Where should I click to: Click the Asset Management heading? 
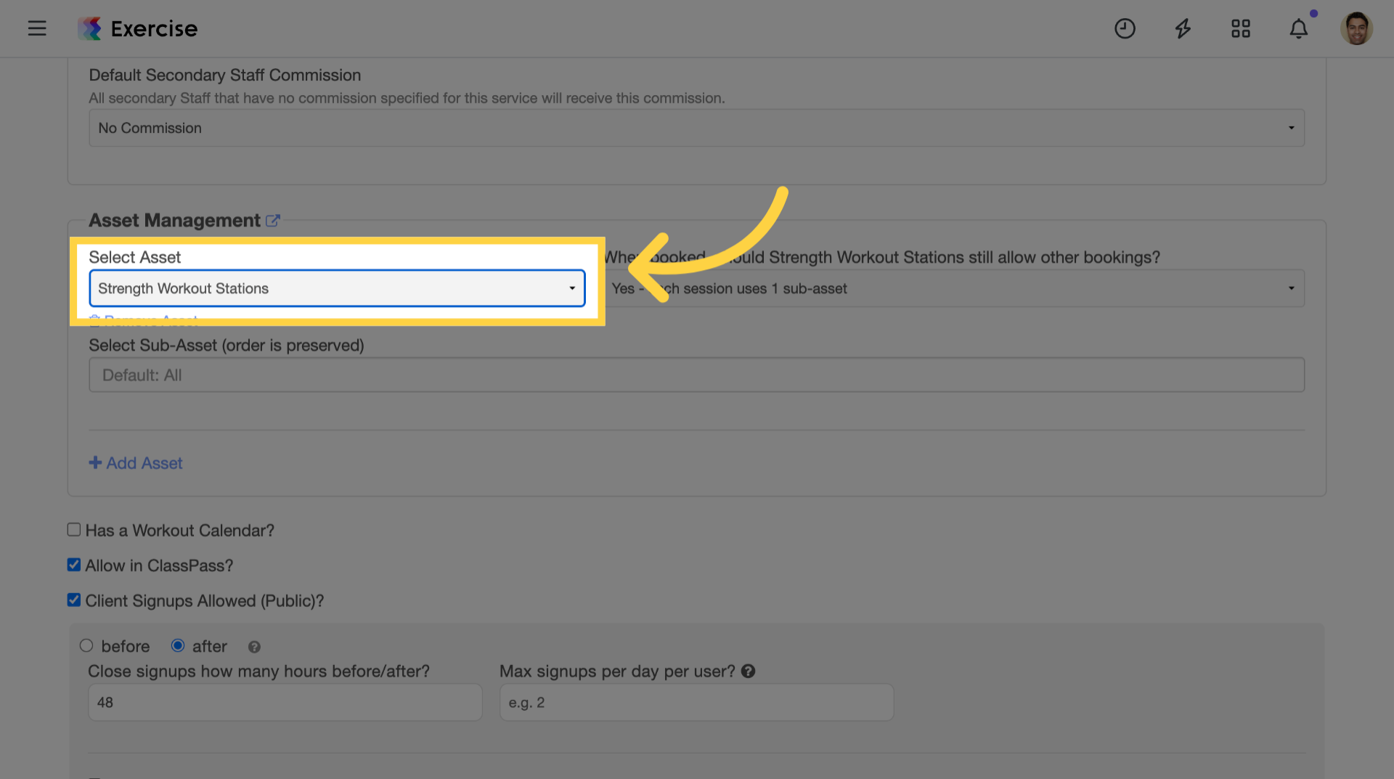pyautogui.click(x=174, y=220)
